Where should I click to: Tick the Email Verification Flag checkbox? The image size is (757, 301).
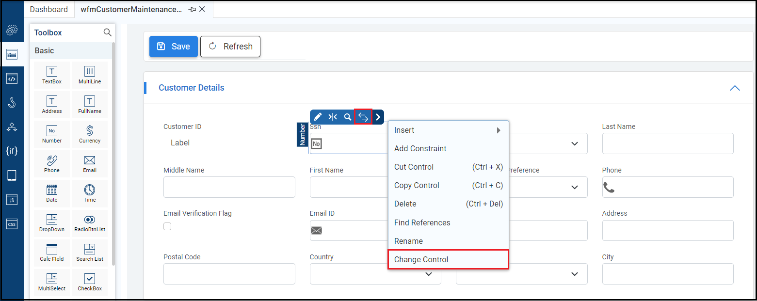coord(167,226)
